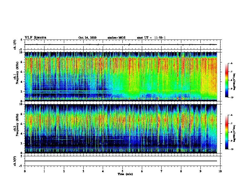Image resolution: width=248 pixels, height=192 pixels.
Task: Click the "2" kHz tick on ch.2 frequency axis
Action: 22,143
